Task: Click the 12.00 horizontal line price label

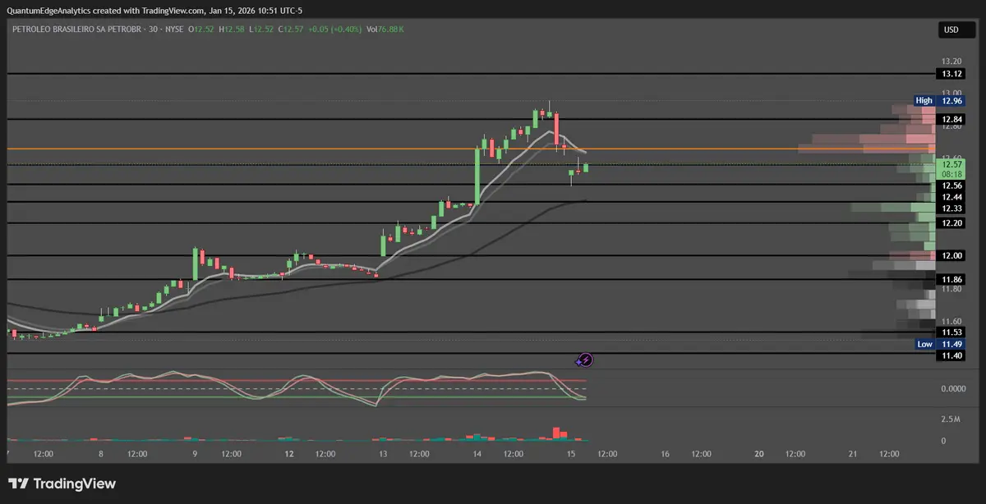Action: click(x=952, y=255)
